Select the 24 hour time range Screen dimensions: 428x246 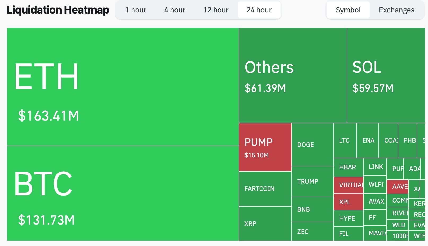[x=259, y=10]
